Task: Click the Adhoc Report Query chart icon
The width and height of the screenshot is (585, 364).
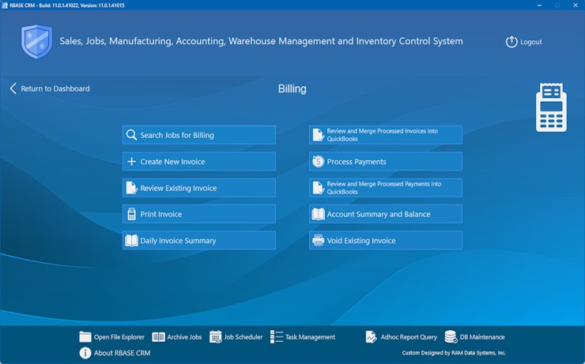Action: coord(371,337)
